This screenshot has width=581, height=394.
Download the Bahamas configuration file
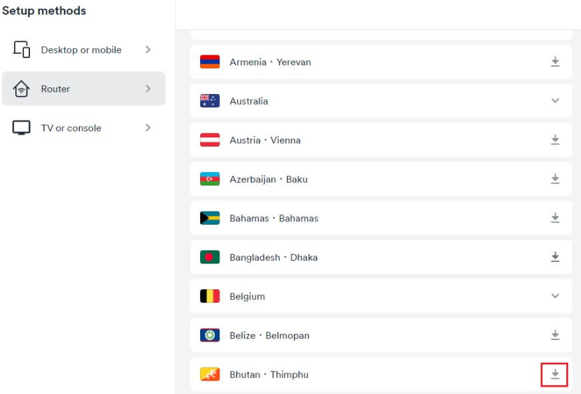point(554,218)
